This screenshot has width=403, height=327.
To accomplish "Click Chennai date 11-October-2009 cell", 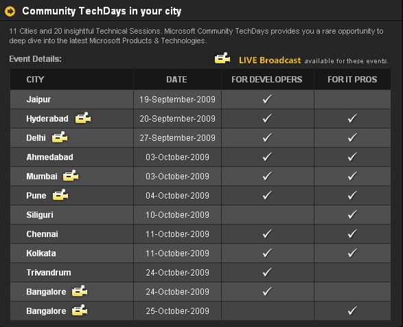I will [x=177, y=234].
